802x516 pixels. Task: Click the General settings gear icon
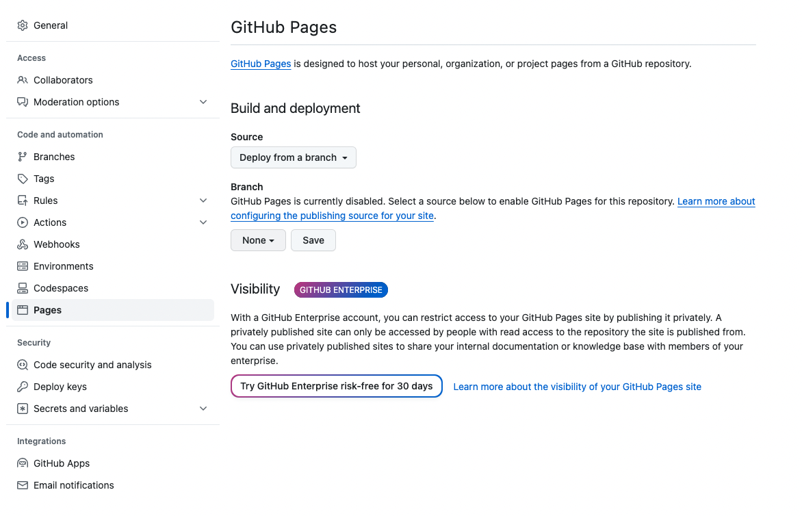coord(23,25)
